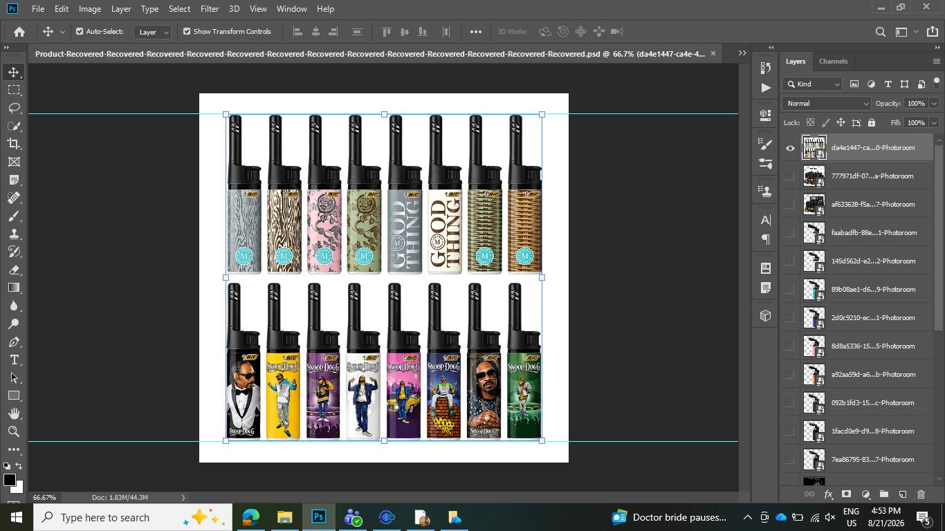Screen dimensions: 945x531
Task: Select the Lasso tool
Action: (x=14, y=108)
